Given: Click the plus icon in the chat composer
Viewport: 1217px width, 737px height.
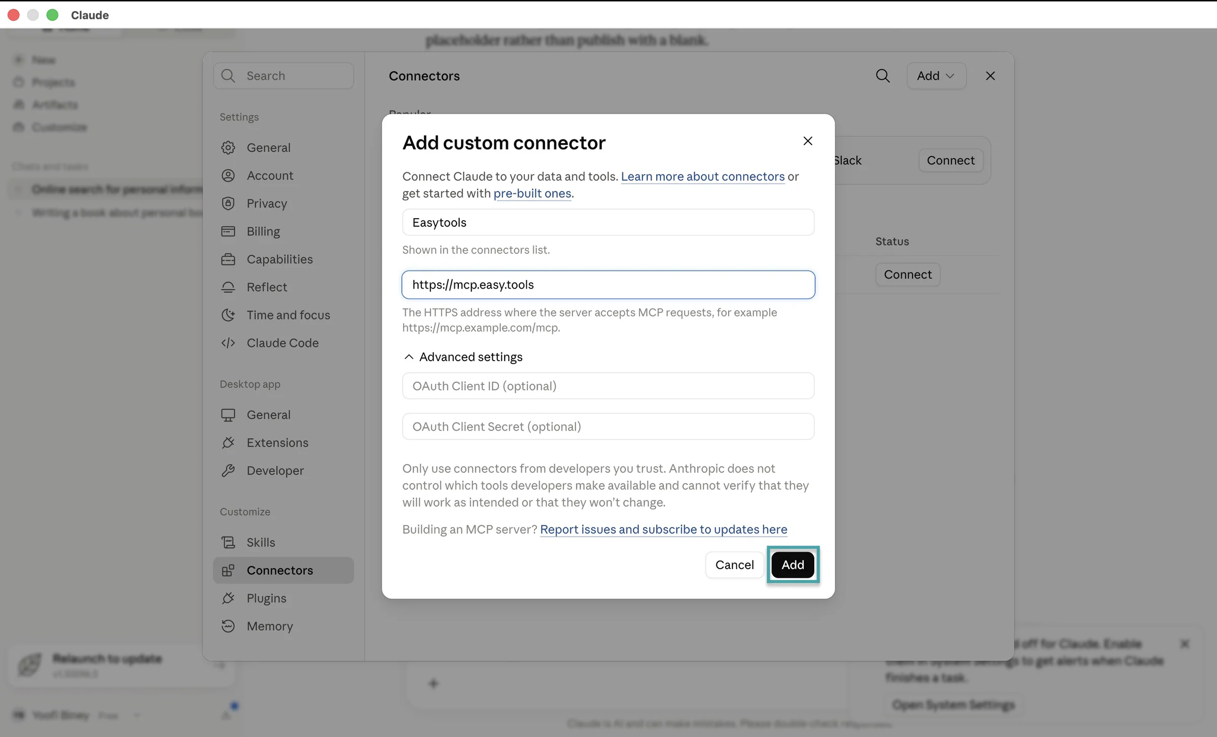Looking at the screenshot, I should 433,684.
